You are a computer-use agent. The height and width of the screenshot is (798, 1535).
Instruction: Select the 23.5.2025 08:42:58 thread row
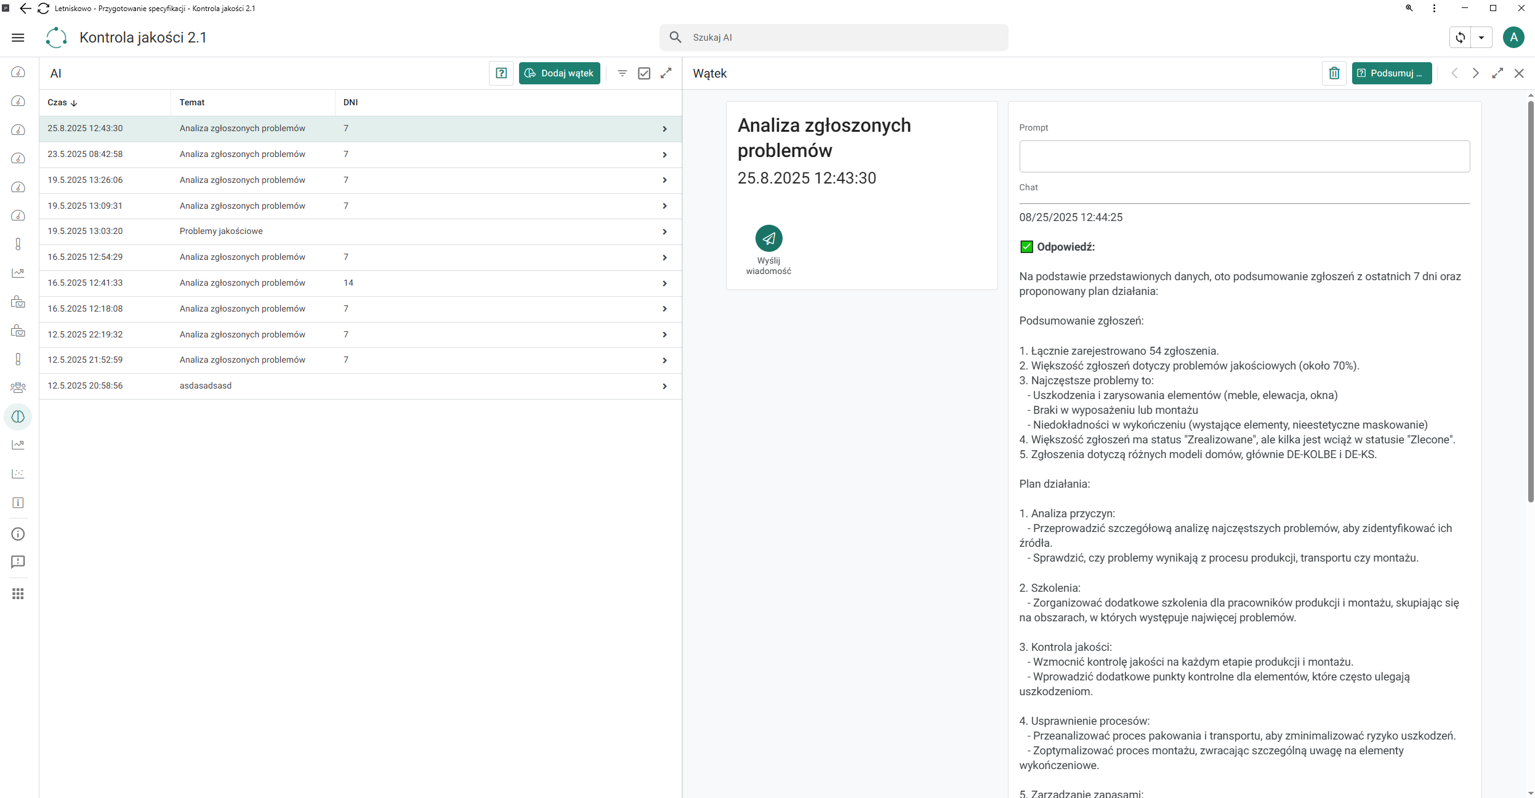(360, 155)
